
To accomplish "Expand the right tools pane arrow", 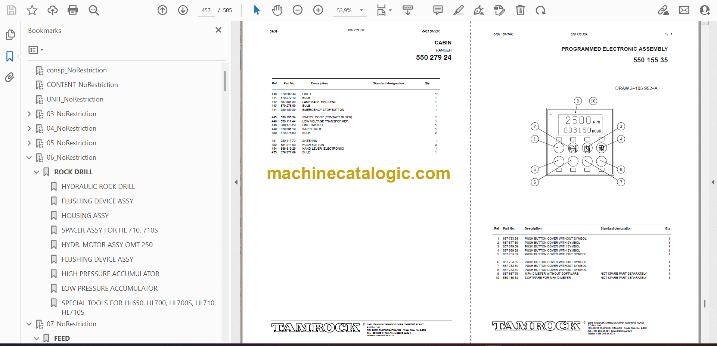I will tap(713, 182).
